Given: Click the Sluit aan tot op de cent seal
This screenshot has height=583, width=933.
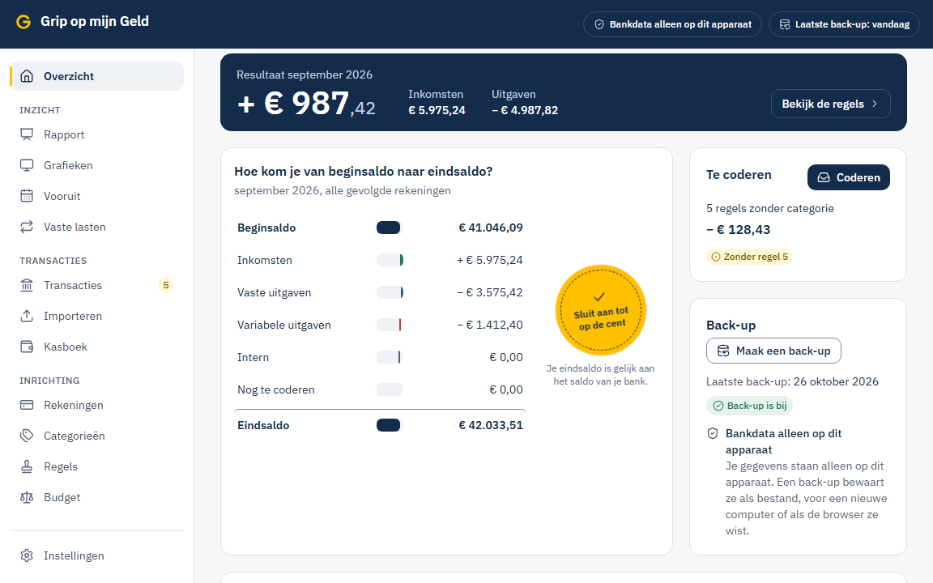Looking at the screenshot, I should [601, 310].
